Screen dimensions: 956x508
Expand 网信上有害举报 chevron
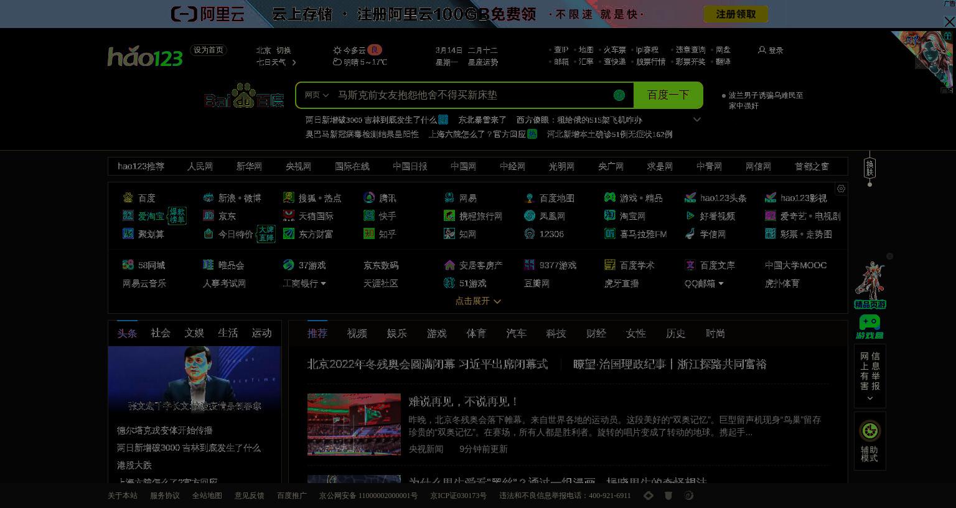tap(869, 398)
